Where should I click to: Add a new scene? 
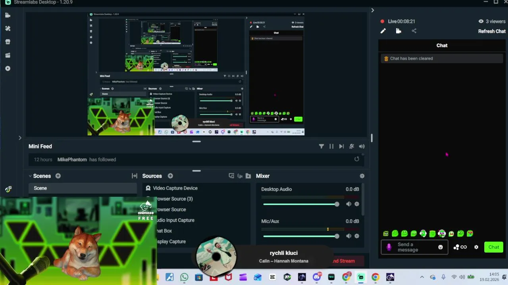tap(58, 176)
